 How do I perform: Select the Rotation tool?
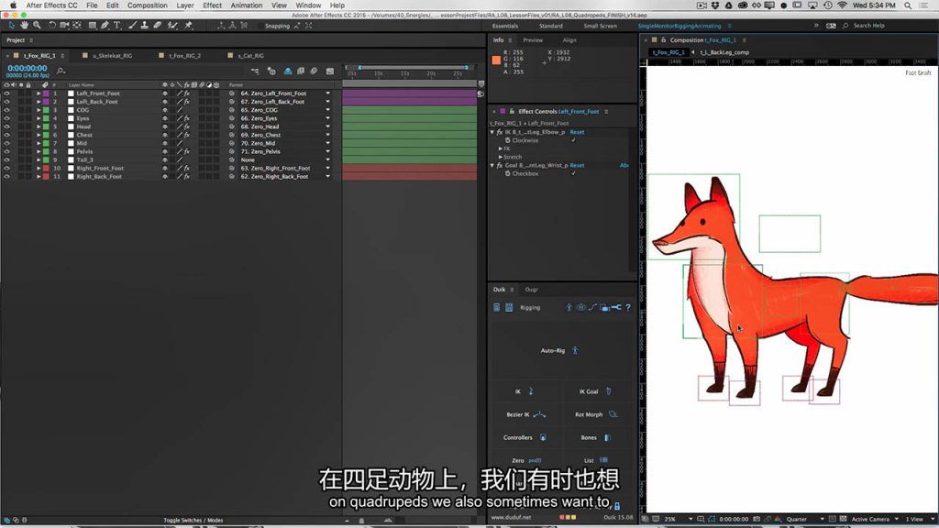52,25
